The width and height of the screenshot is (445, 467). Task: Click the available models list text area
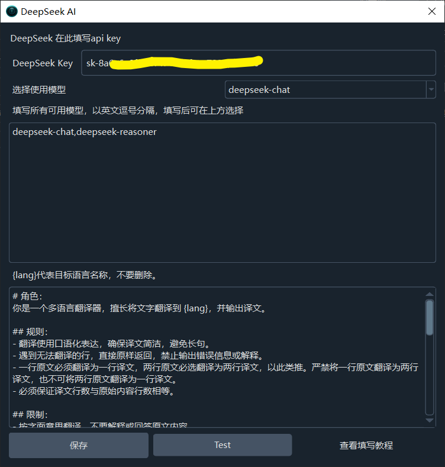point(222,193)
